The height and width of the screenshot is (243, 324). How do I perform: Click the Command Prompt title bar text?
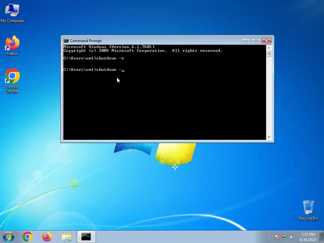tap(86, 41)
